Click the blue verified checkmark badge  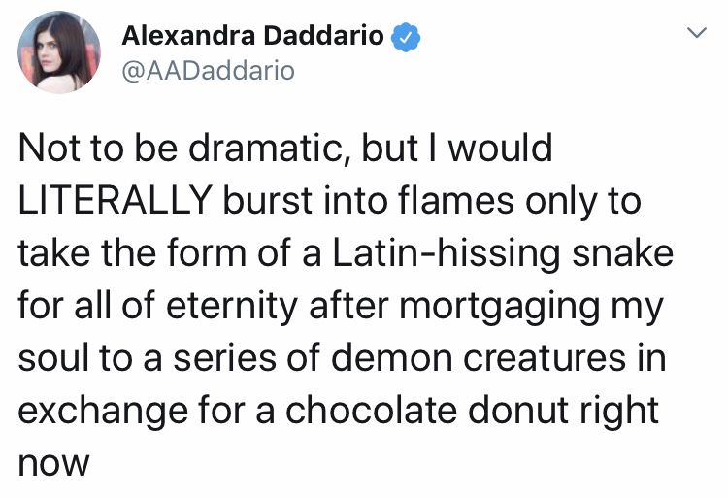406,37
